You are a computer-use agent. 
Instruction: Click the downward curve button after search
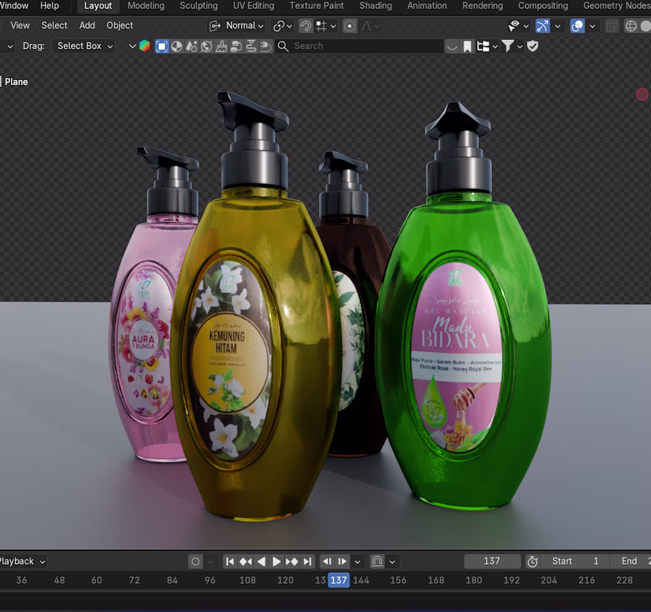tap(452, 46)
